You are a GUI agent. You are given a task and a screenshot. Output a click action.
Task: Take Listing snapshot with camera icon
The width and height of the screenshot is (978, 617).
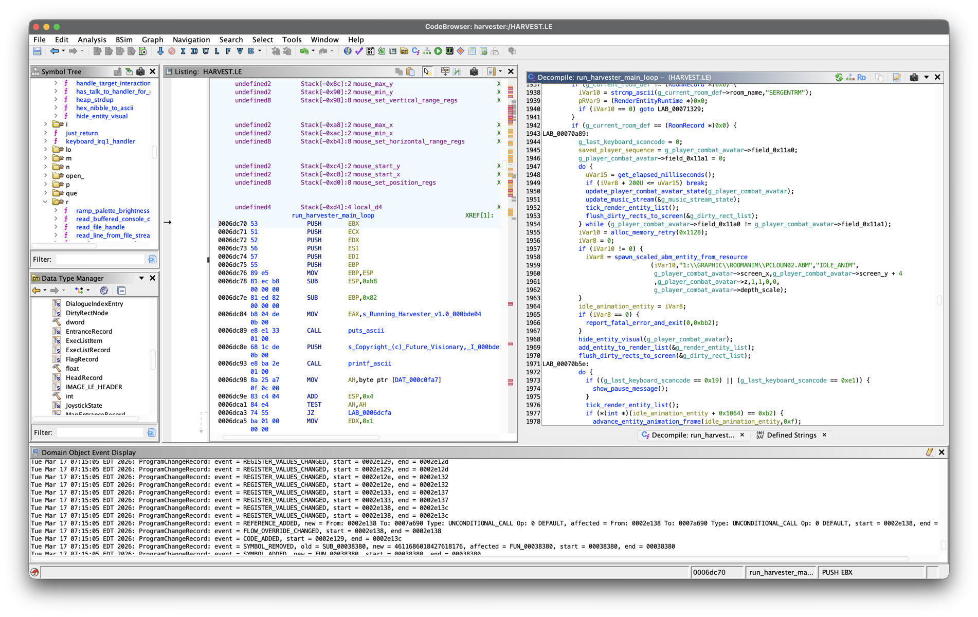coord(474,71)
